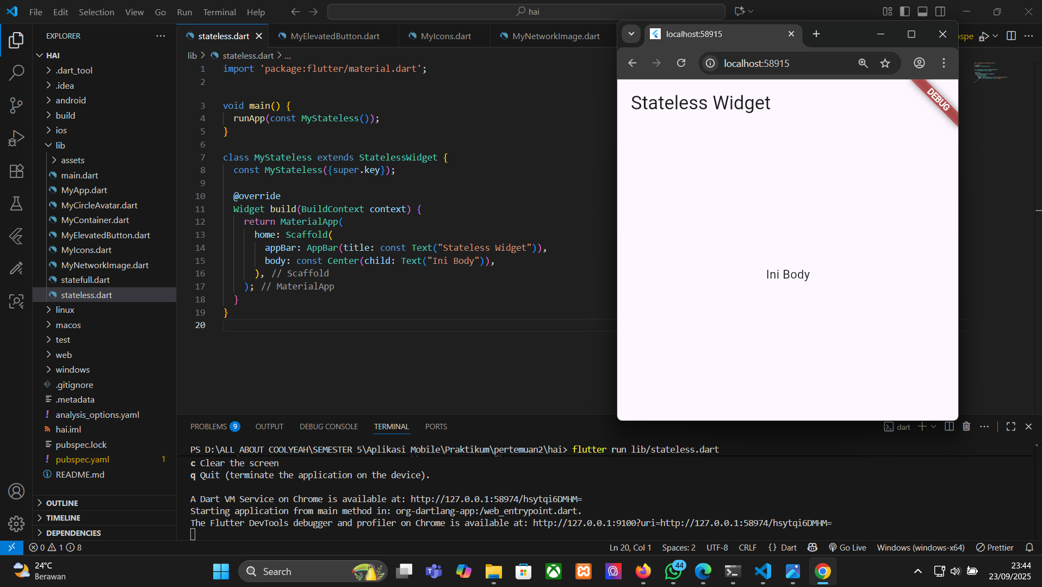1042x587 pixels.
Task: Open the Source Control view
Action: click(16, 105)
